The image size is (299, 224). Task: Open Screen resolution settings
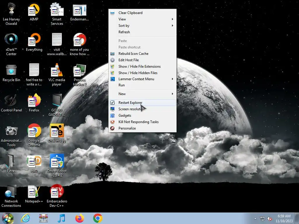[142, 109]
